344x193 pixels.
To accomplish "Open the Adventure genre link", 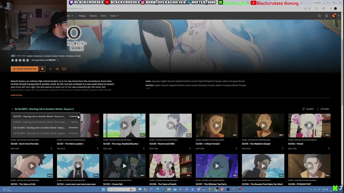I will pos(38,56).
